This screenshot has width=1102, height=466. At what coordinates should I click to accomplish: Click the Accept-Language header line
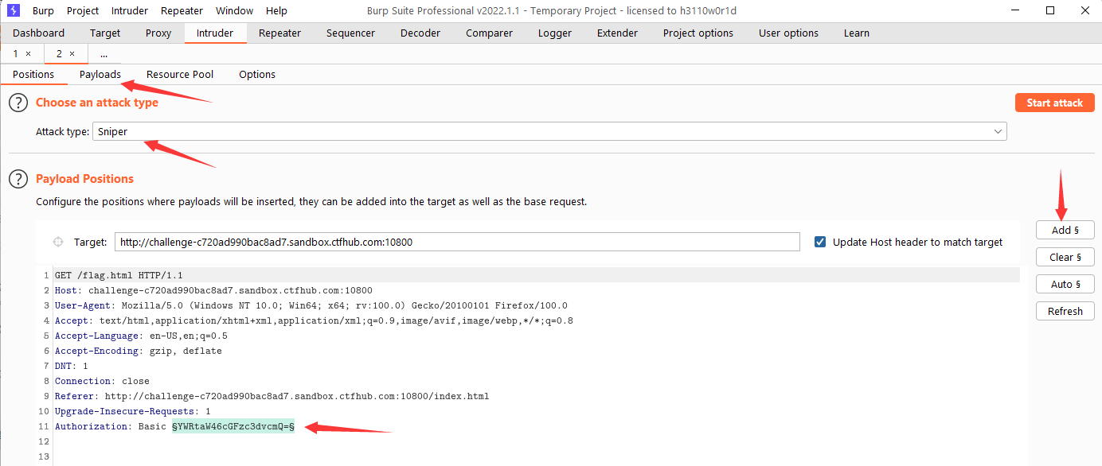(141, 336)
